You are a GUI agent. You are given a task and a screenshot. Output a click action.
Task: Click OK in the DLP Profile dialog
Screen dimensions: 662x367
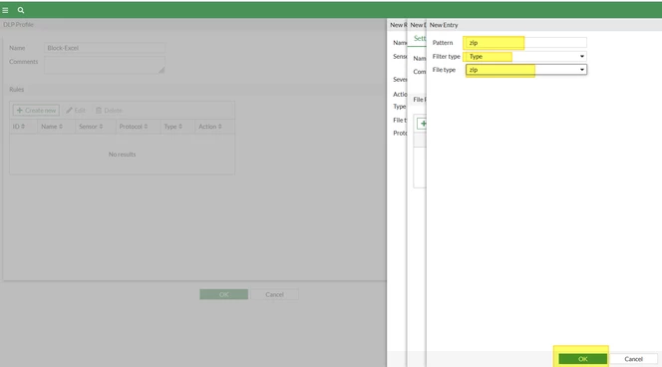223,294
